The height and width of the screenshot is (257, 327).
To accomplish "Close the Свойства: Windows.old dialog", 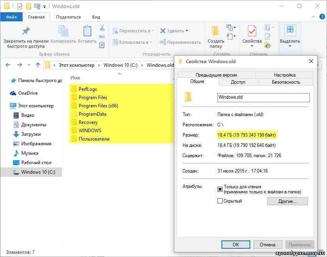I will [x=311, y=61].
